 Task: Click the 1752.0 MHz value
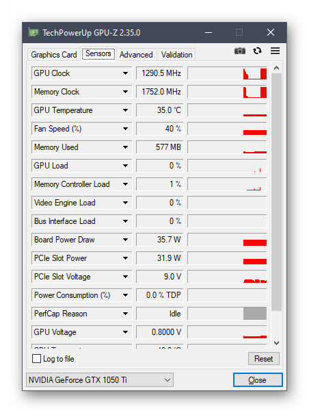pos(160,92)
